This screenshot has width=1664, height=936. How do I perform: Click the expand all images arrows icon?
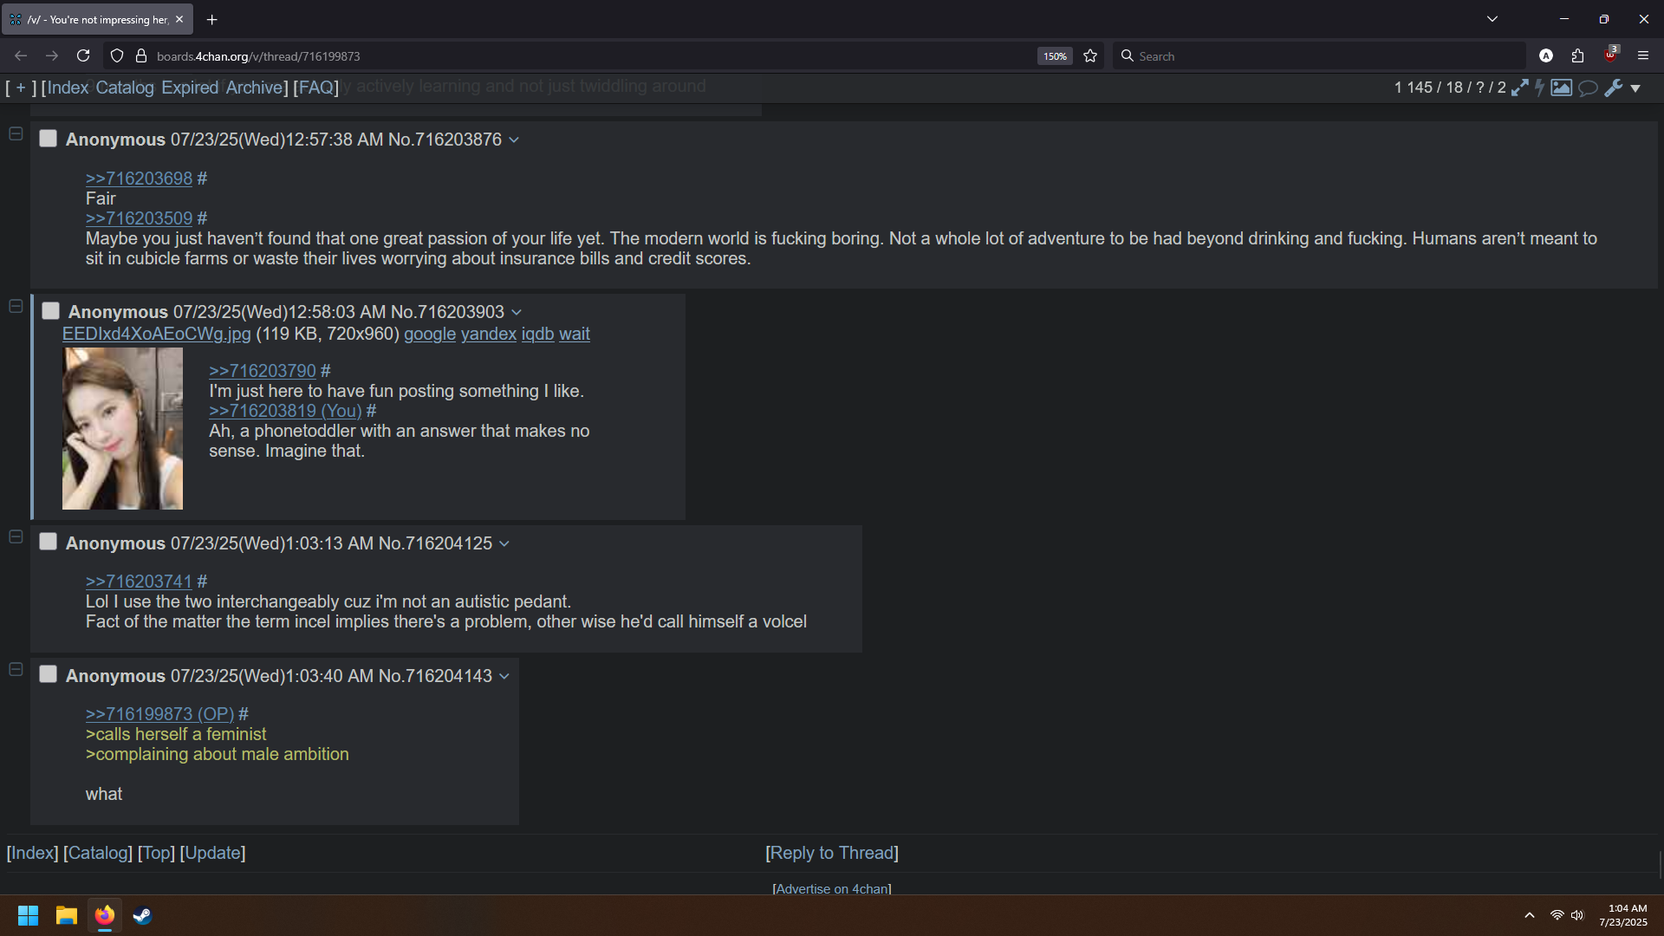pyautogui.click(x=1520, y=88)
